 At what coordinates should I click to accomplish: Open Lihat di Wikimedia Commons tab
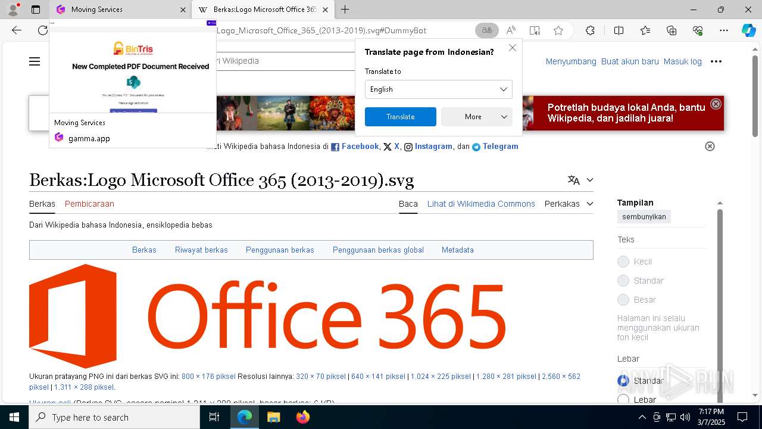pos(481,204)
